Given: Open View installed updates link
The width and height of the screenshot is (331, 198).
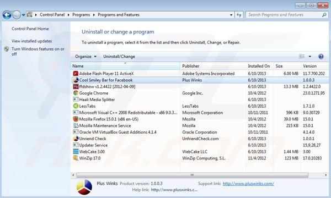Looking at the screenshot, I should click(31, 41).
